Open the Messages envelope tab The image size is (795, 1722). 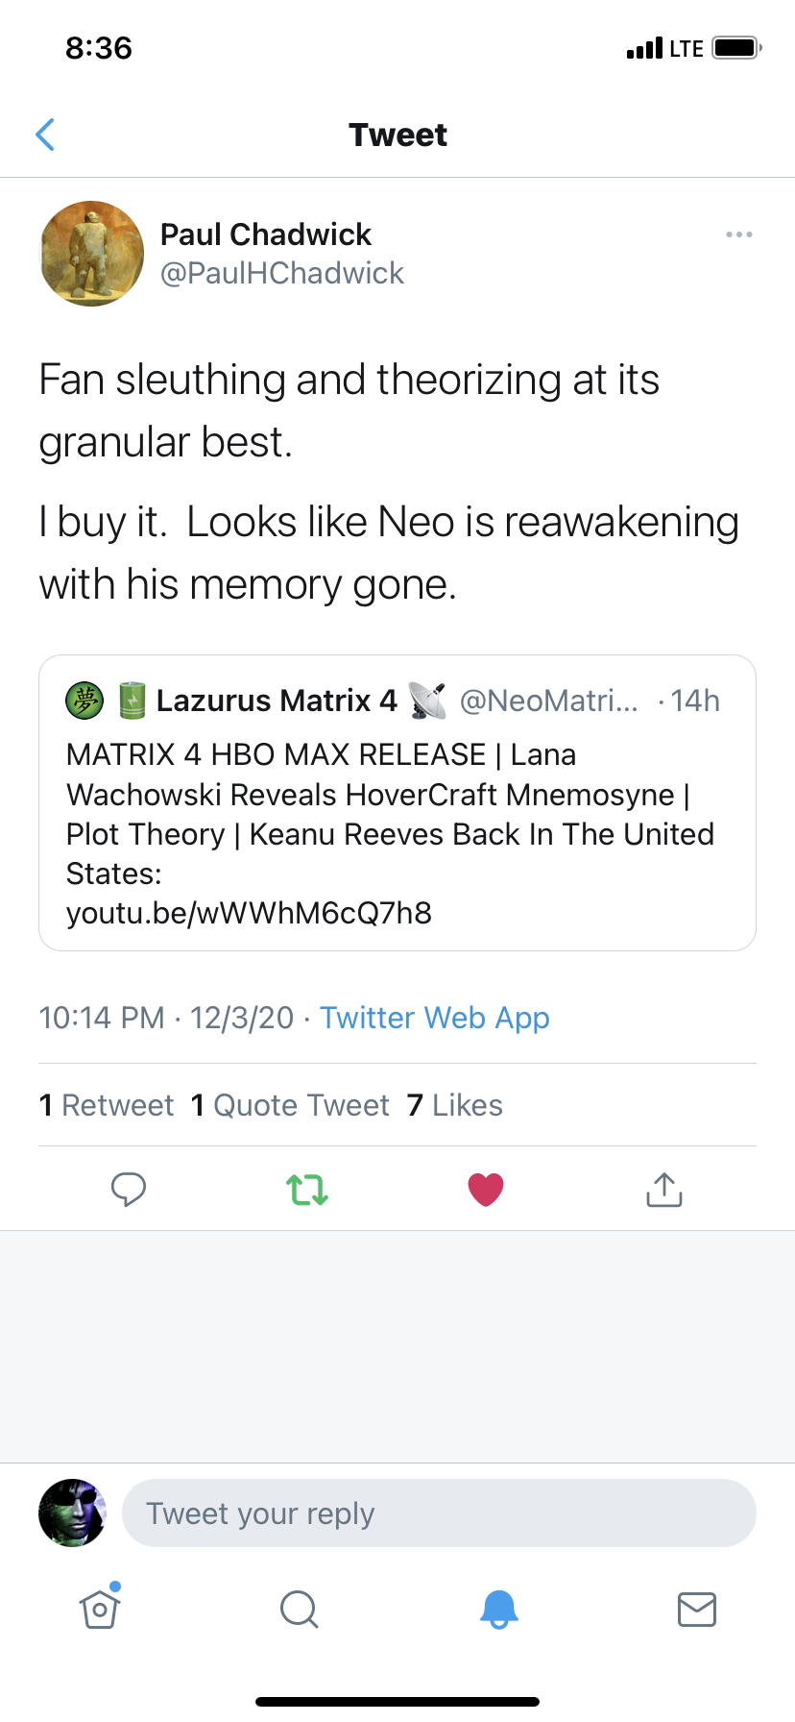[697, 1608]
